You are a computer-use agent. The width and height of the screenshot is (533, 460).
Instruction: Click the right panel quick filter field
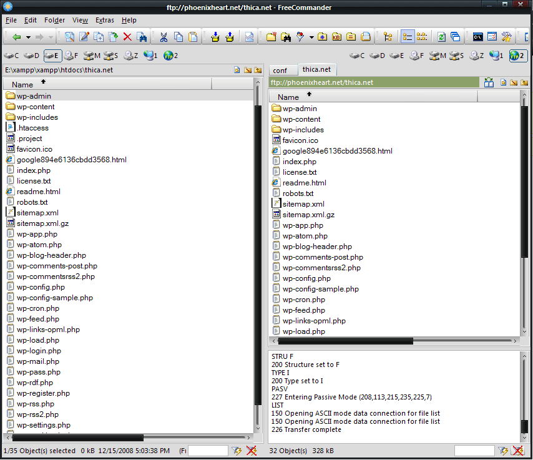coord(474,451)
